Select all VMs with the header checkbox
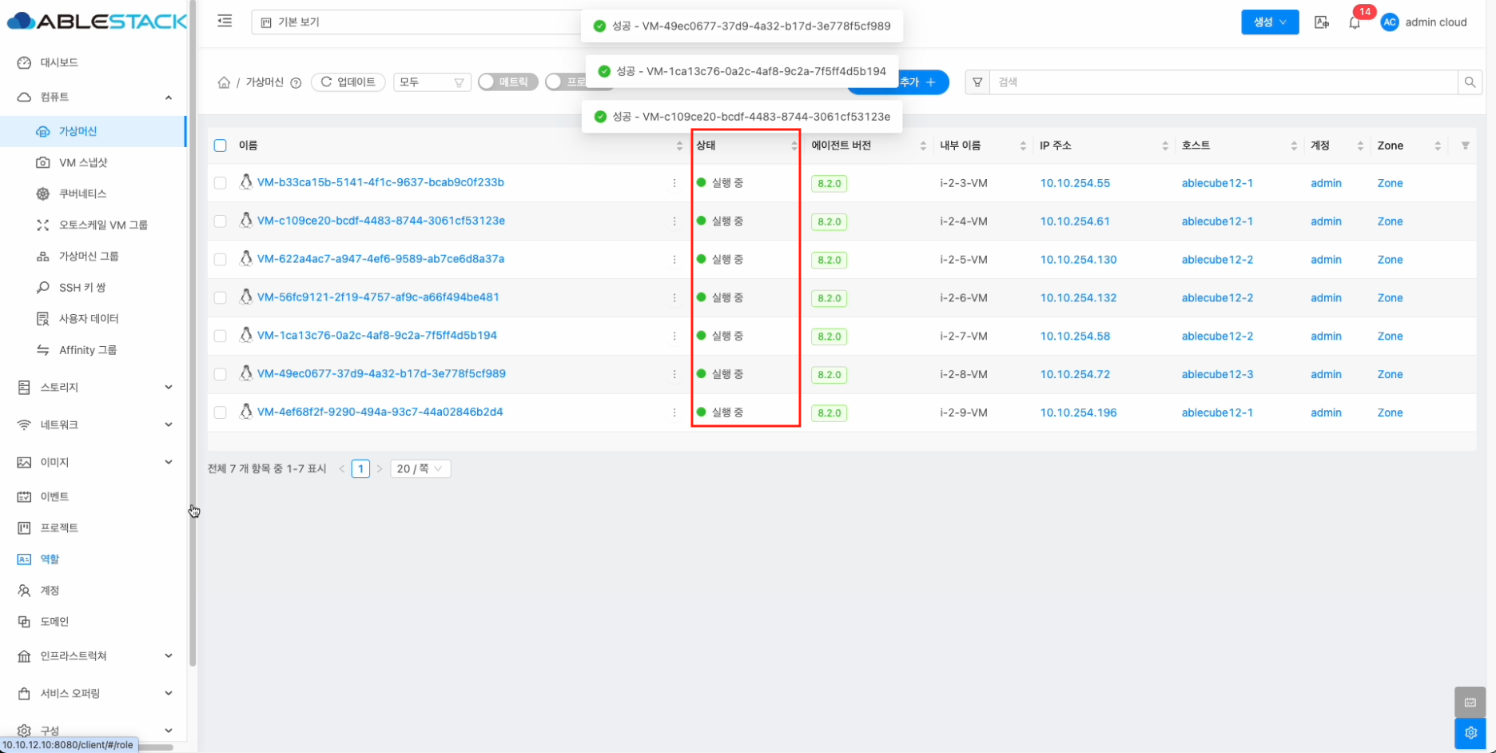This screenshot has height=753, width=1496. [x=221, y=145]
